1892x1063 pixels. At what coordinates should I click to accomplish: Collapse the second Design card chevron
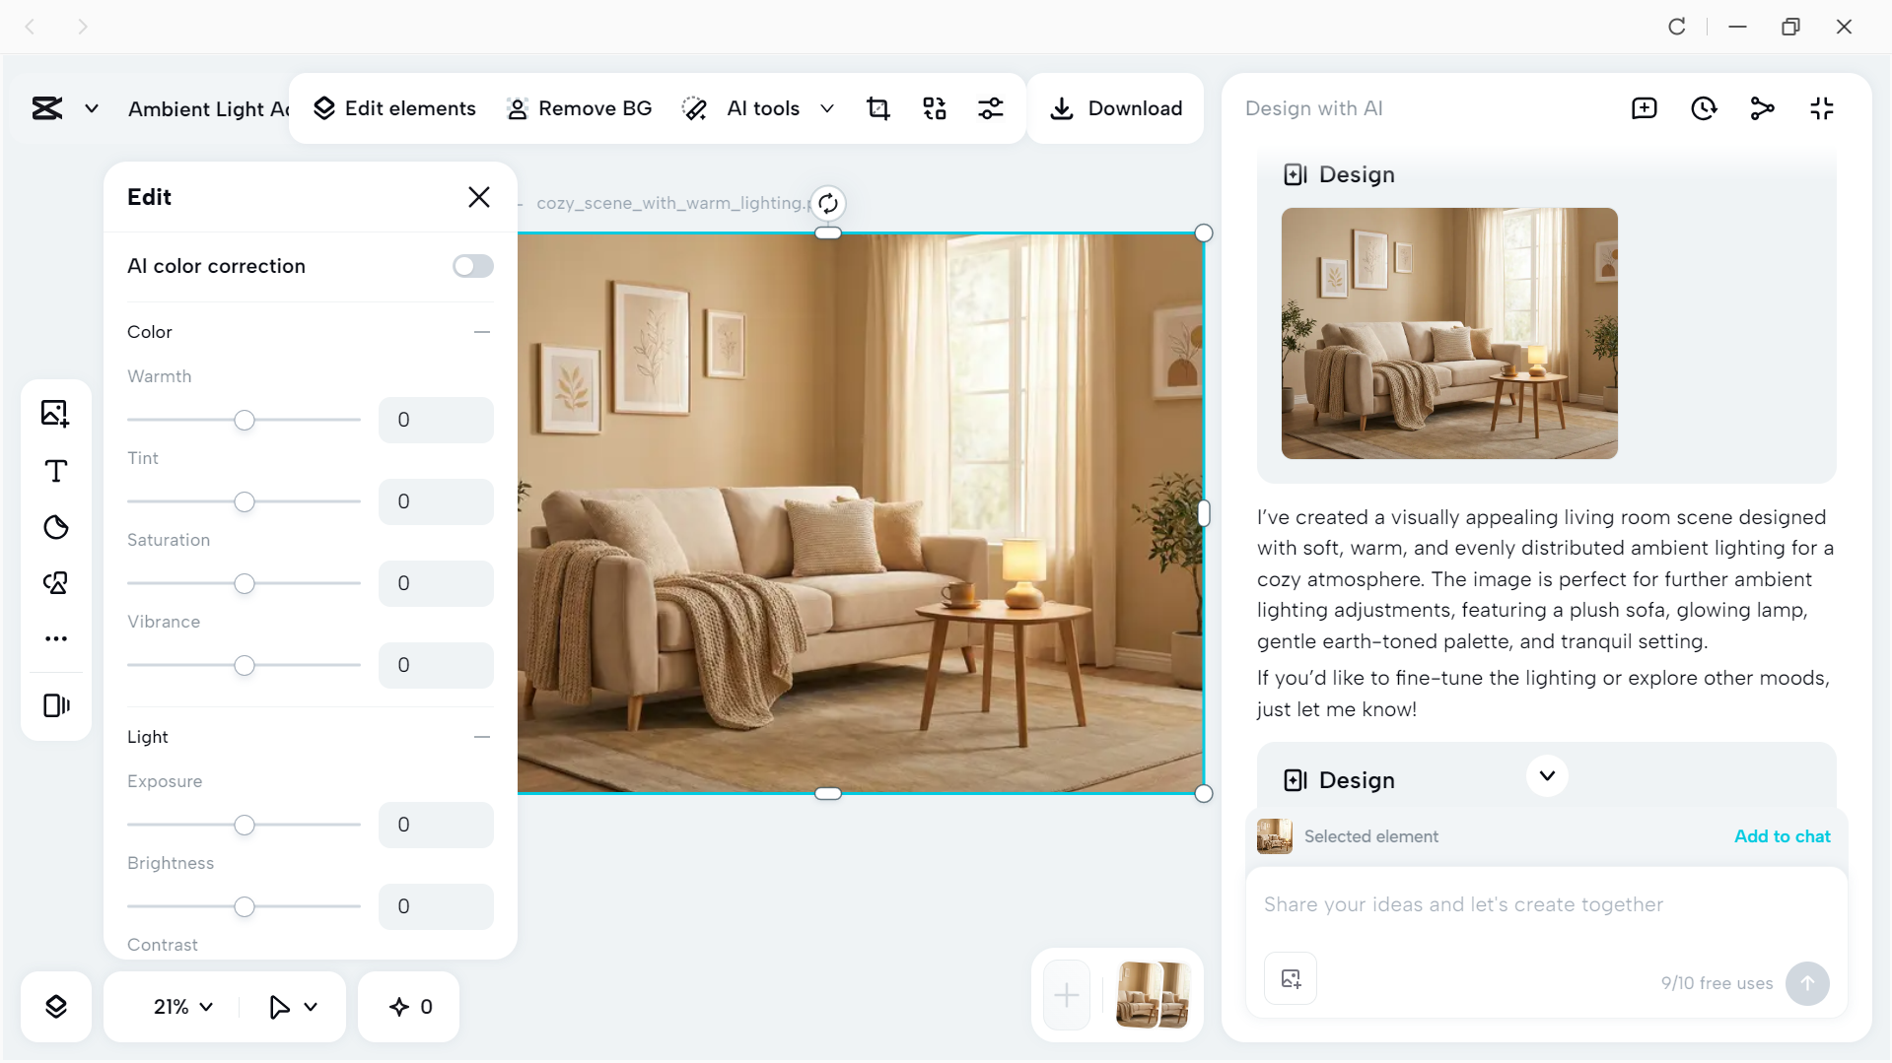(1546, 776)
